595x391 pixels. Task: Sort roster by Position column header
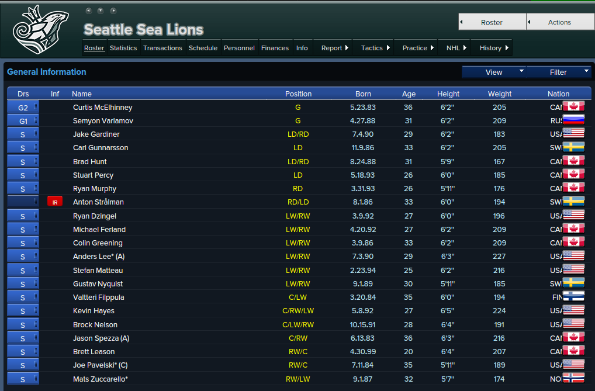tap(298, 94)
